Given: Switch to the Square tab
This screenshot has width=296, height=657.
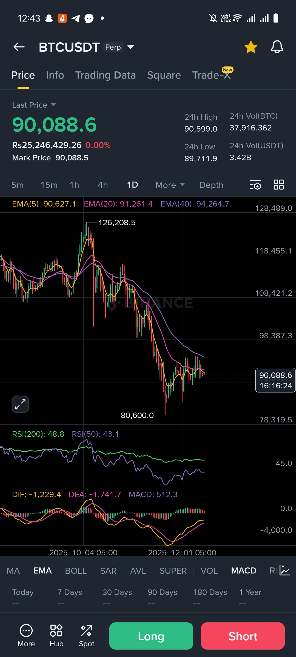Looking at the screenshot, I should (x=164, y=75).
